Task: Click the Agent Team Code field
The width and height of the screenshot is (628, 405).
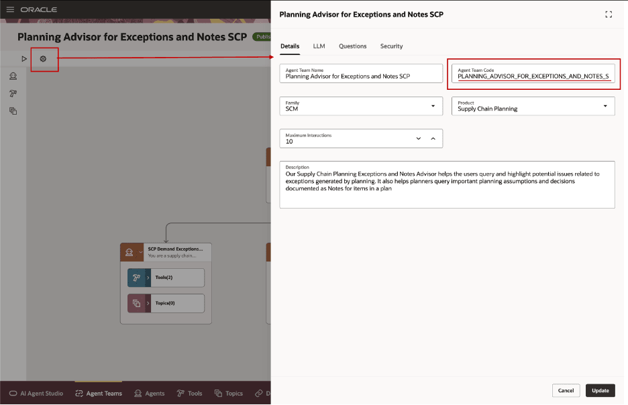Action: [x=533, y=74]
